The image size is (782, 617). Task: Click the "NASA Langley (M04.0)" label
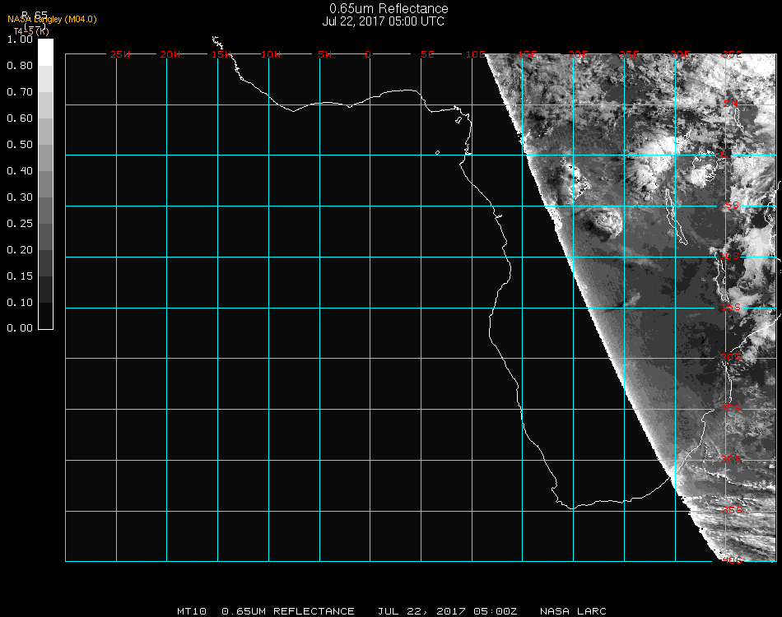coord(52,20)
